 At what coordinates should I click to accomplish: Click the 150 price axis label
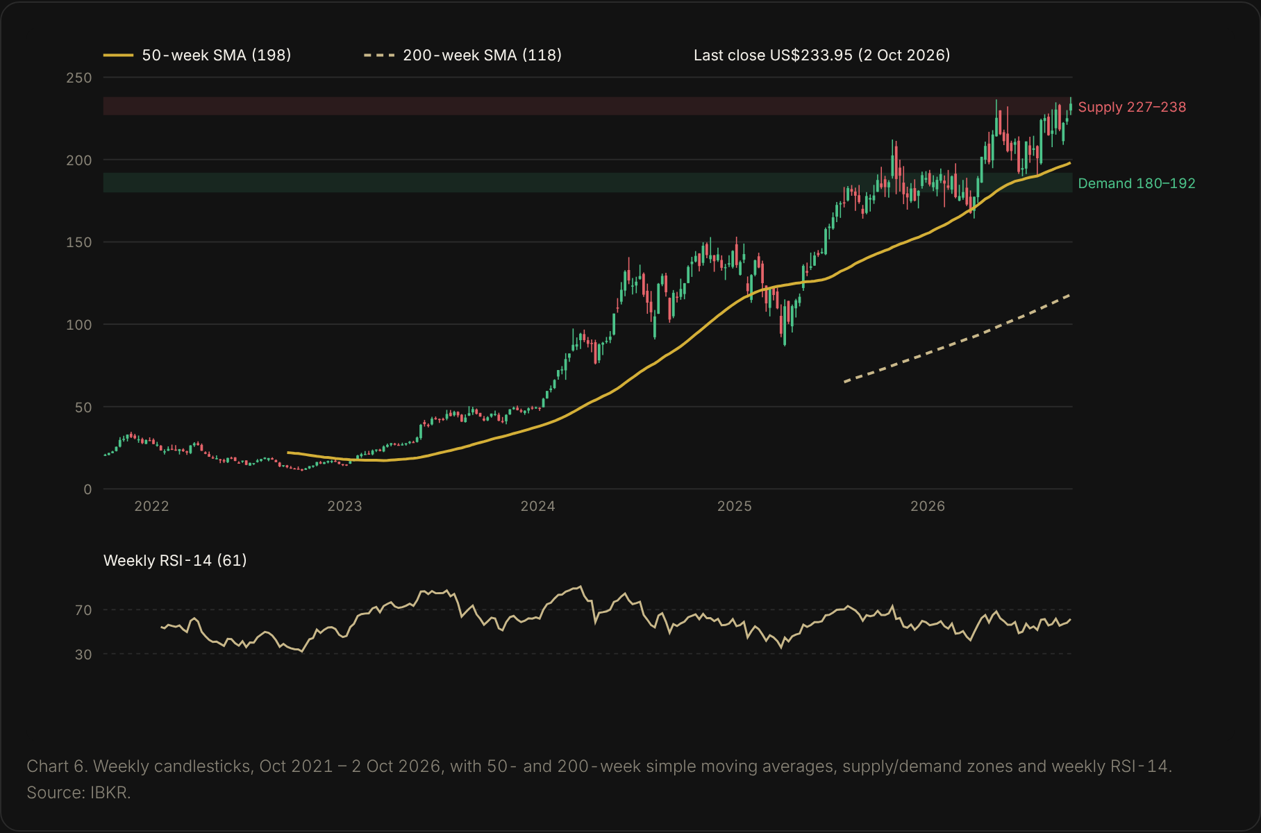tap(78, 242)
